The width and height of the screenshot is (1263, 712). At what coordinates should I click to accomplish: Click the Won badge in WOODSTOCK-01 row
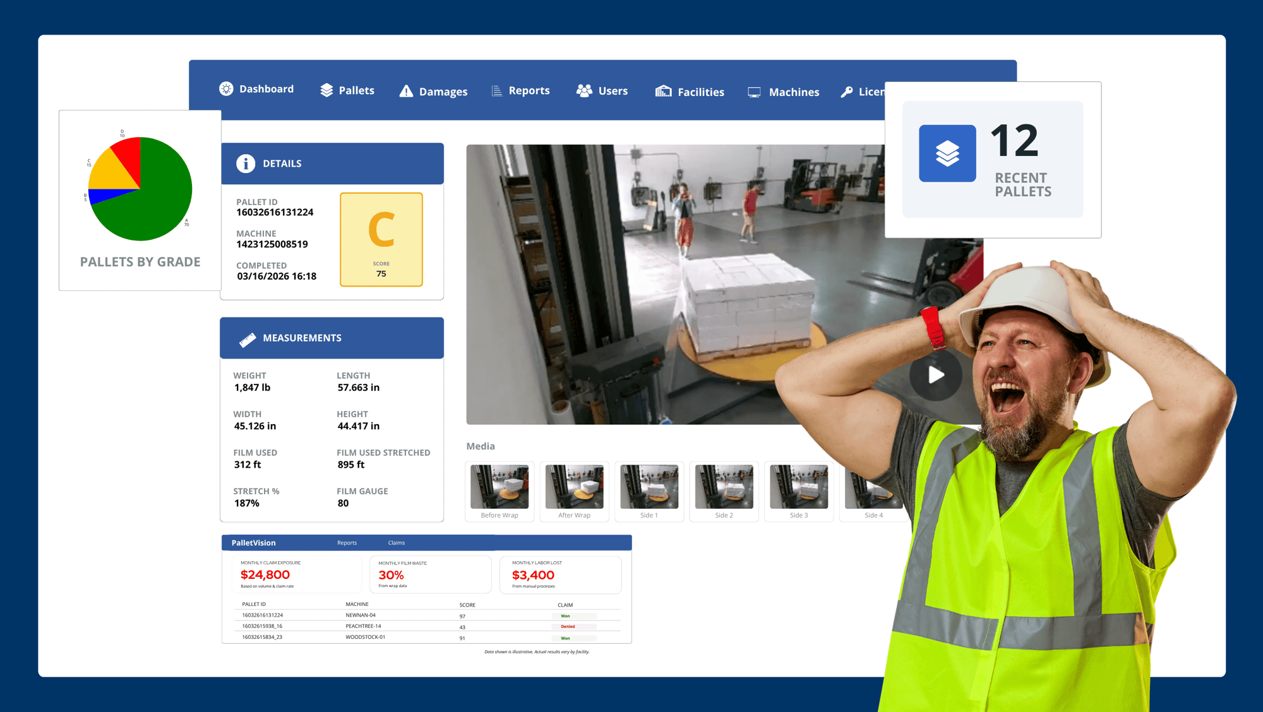pos(574,638)
